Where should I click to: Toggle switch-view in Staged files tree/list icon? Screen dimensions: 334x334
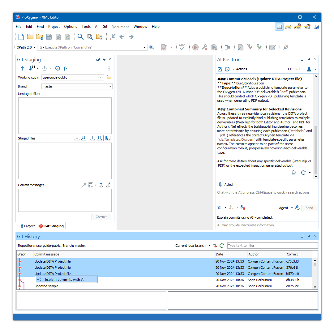point(108,138)
